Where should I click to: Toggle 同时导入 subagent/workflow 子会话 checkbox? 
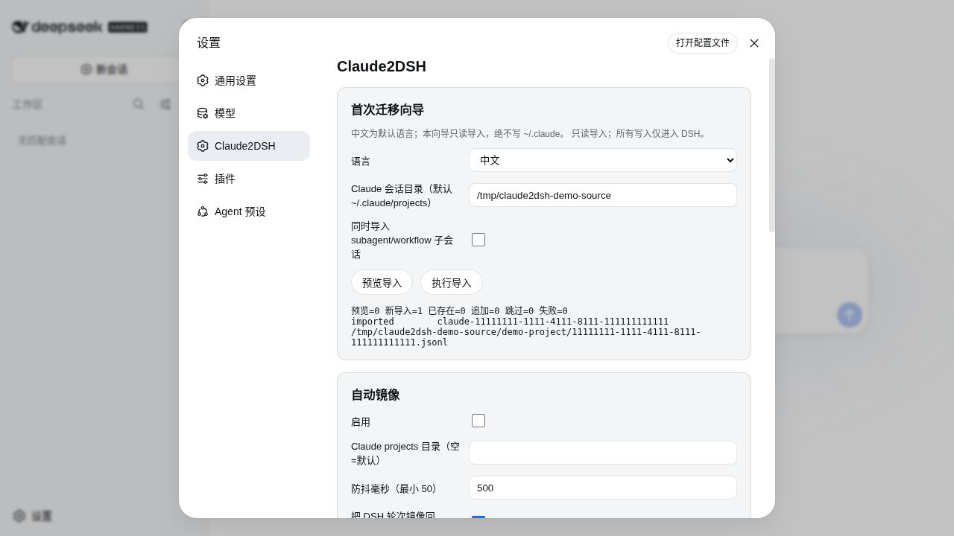(478, 240)
